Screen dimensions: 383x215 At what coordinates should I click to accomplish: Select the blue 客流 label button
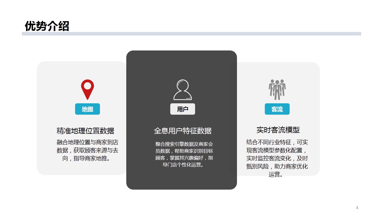tap(277, 109)
